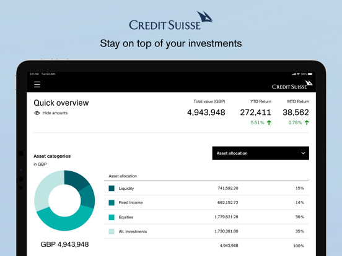
Task: Click the Asset allocation table header
Action: click(123, 176)
